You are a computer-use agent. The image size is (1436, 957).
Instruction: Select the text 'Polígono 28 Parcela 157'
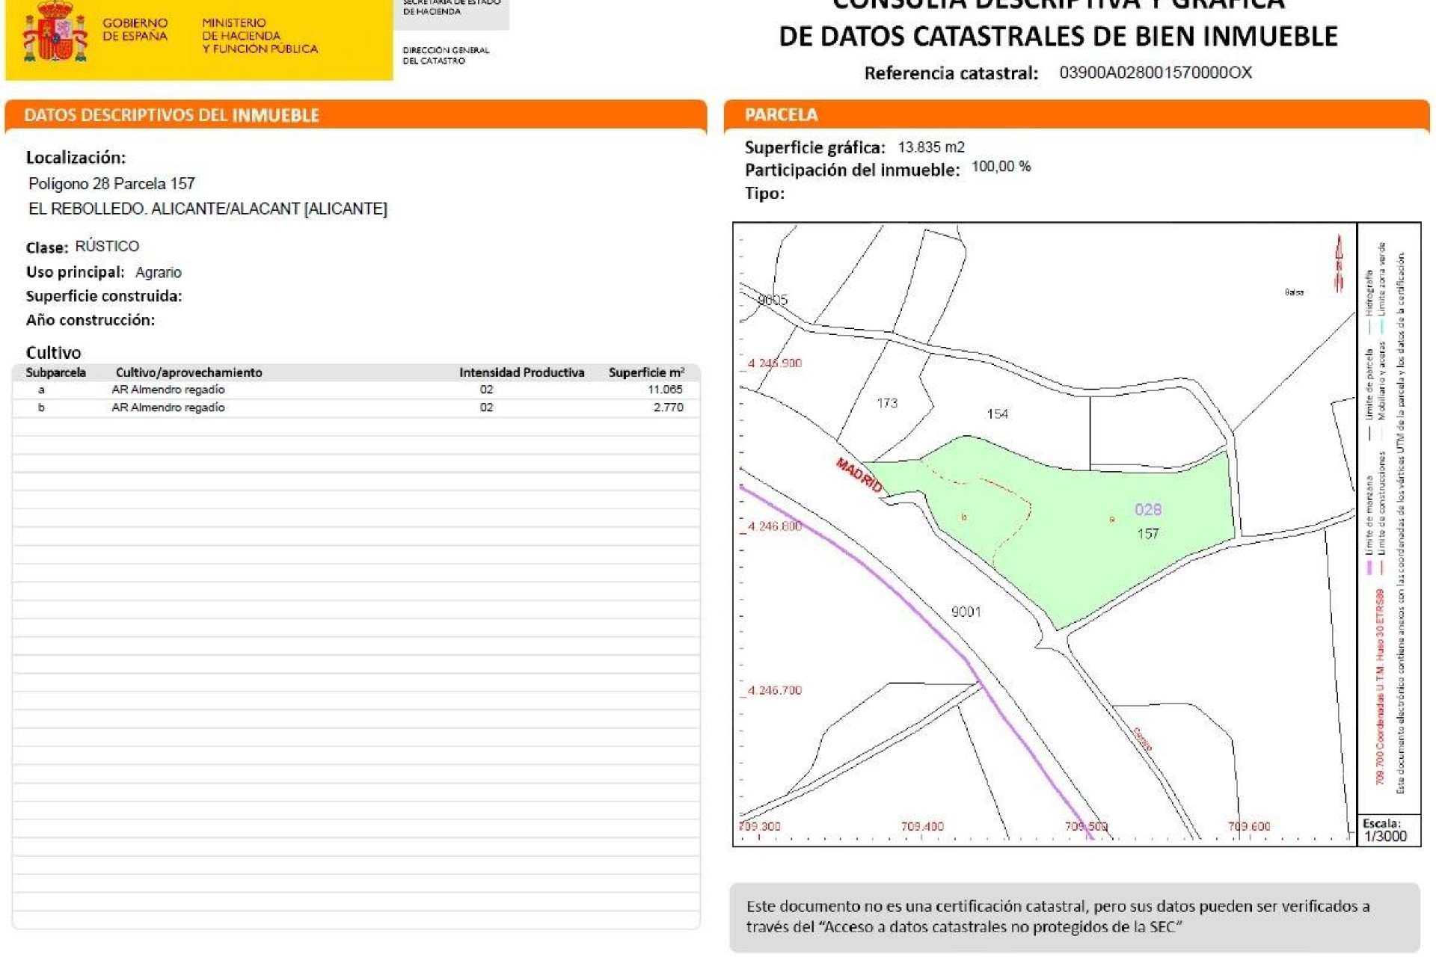tap(111, 183)
